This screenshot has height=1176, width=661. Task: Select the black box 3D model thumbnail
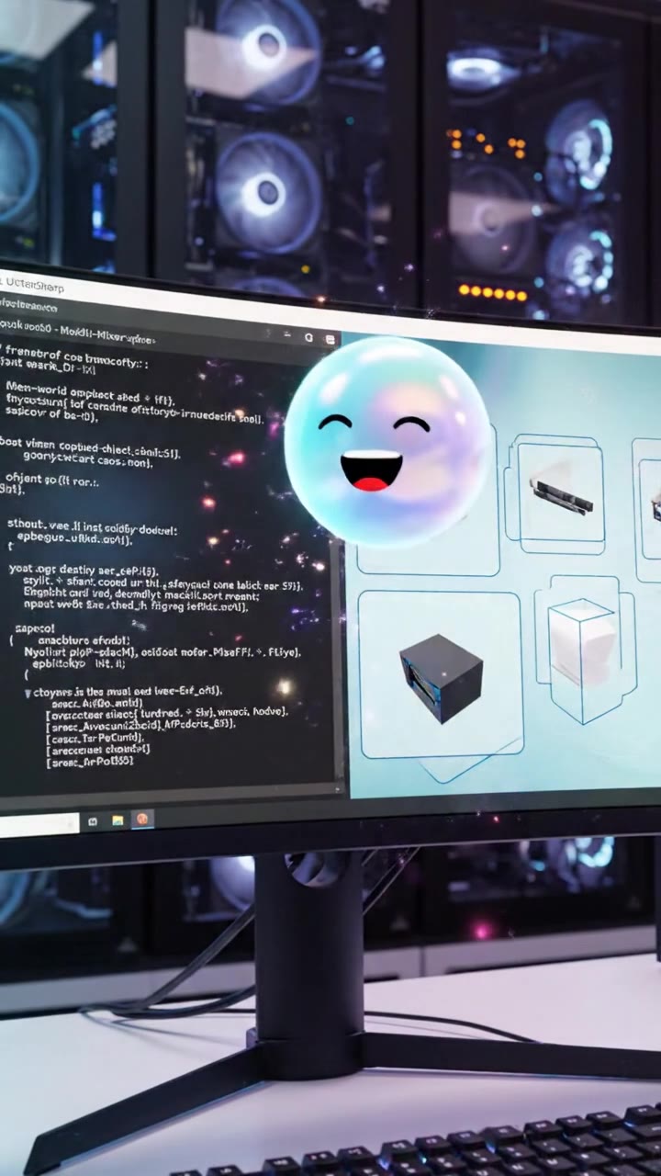point(441,677)
